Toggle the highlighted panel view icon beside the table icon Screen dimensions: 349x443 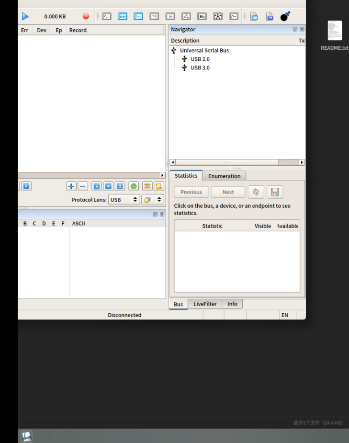click(x=138, y=16)
